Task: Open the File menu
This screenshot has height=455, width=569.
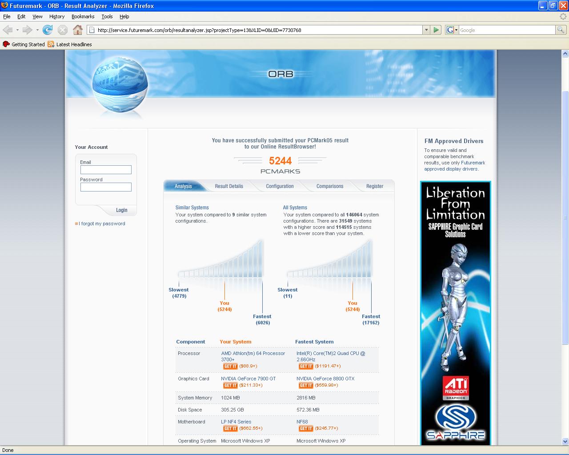Action: coord(7,16)
